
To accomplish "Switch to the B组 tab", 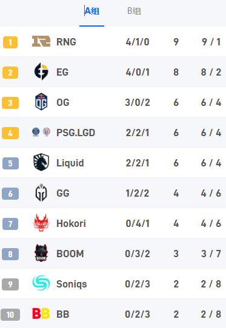I will click(x=135, y=11).
